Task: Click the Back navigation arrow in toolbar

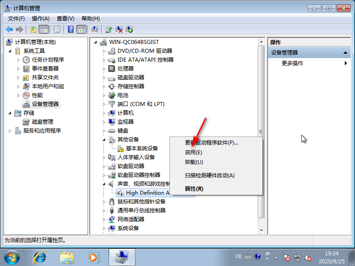Action: pyautogui.click(x=10, y=29)
